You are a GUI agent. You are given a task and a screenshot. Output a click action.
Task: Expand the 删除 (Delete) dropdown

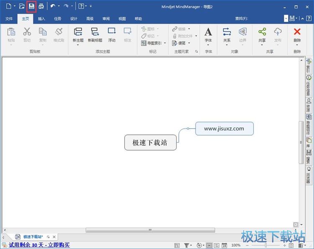tap(297, 45)
